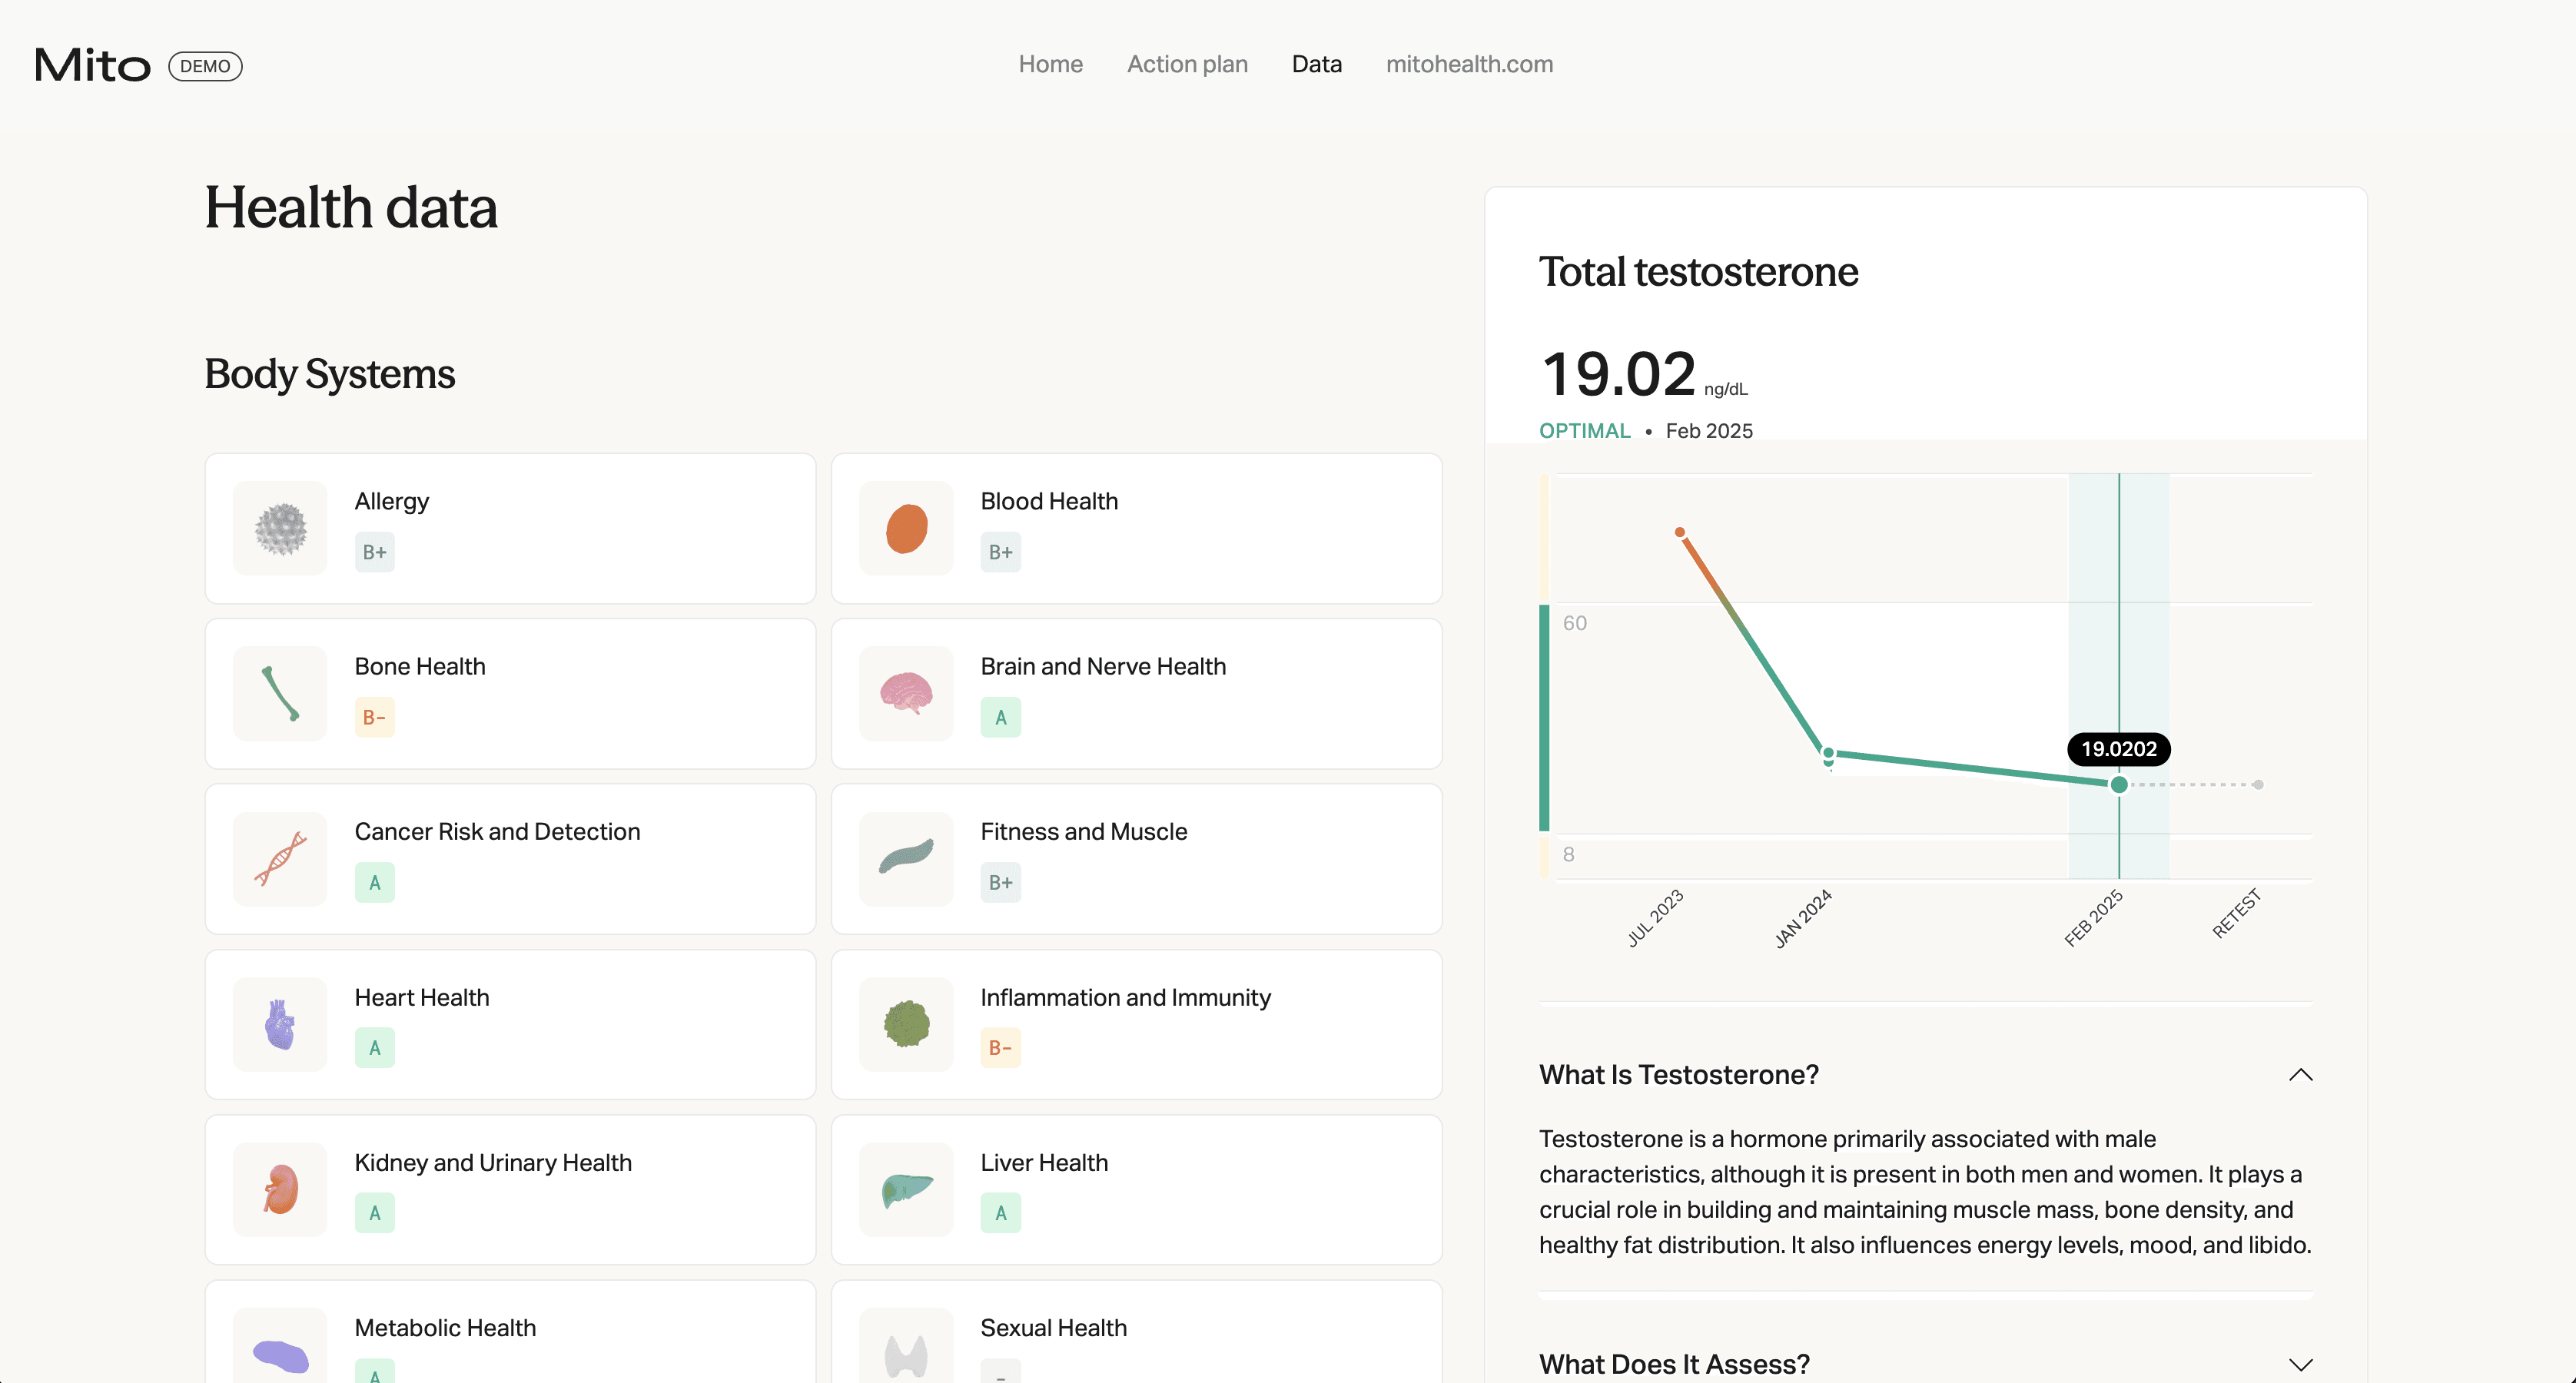
Task: Select the Jul 2023 orange data point
Action: (1680, 532)
